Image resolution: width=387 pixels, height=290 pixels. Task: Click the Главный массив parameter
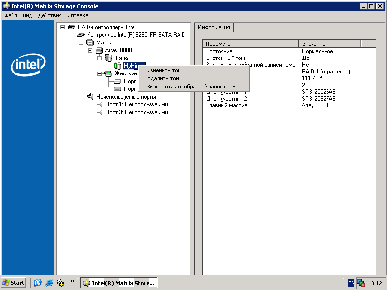[x=226, y=105]
